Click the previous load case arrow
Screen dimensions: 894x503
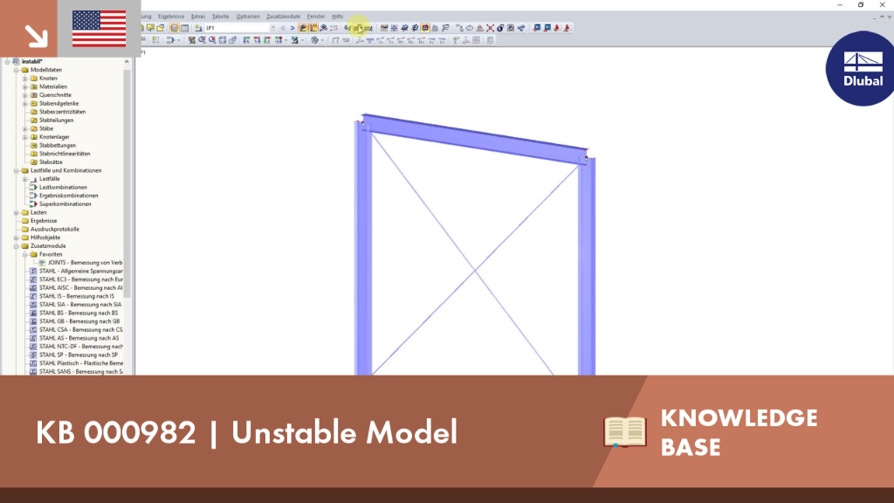(283, 28)
